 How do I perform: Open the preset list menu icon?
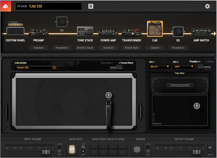point(91,6)
